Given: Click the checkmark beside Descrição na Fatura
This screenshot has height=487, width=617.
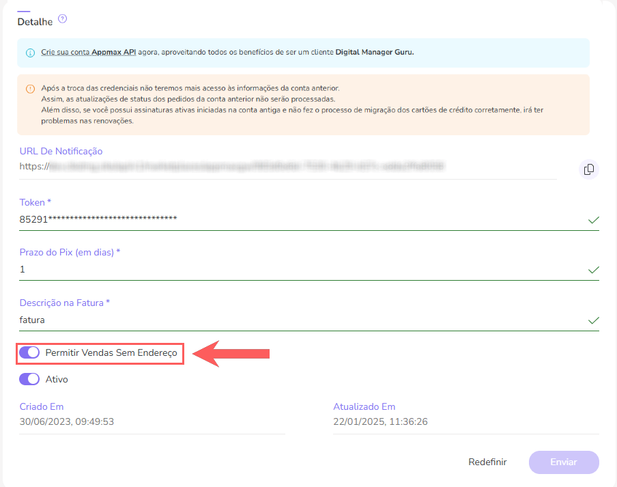Looking at the screenshot, I should (x=593, y=320).
